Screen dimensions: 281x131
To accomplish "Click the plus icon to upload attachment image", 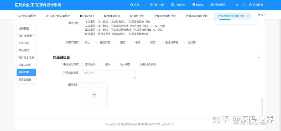I will [x=94, y=95].
